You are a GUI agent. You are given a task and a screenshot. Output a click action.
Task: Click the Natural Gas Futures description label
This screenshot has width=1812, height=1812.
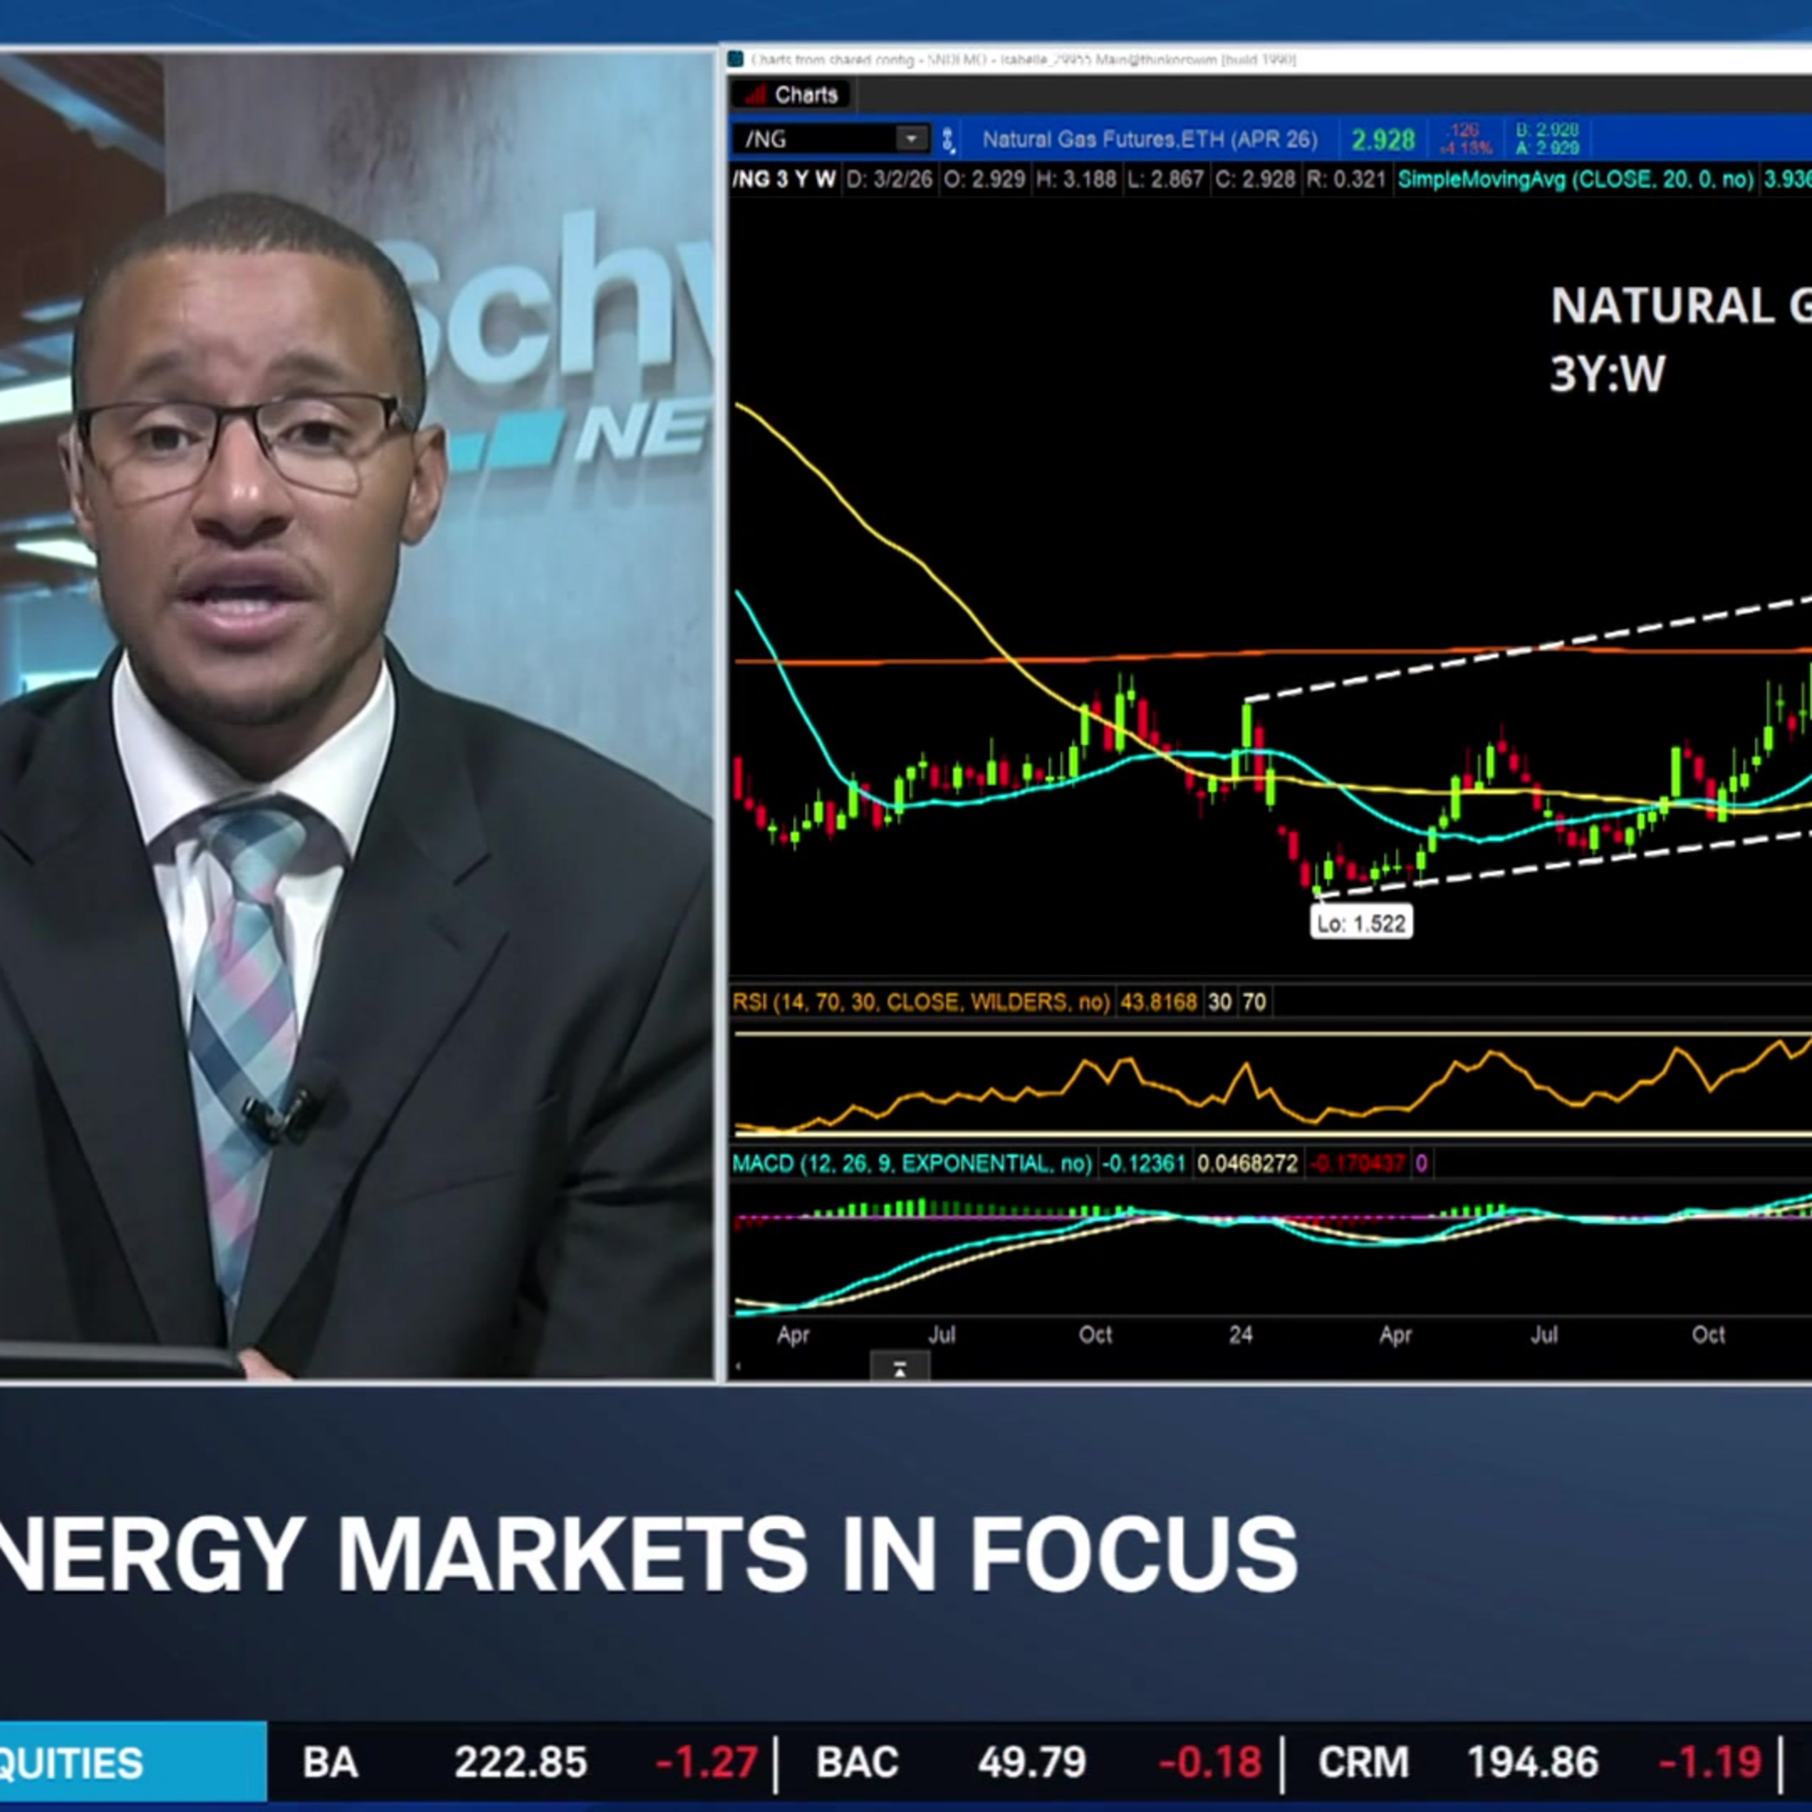pyautogui.click(x=1149, y=140)
